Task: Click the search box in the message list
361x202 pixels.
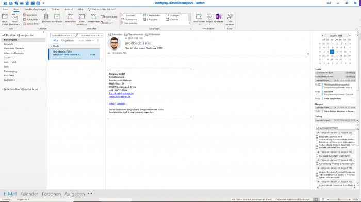Action: 64,35
